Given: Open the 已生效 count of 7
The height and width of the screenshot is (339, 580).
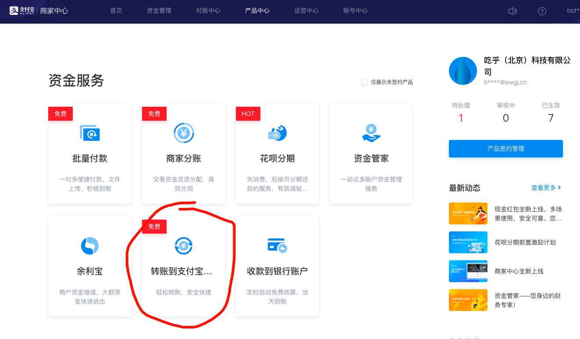Looking at the screenshot, I should pos(551,118).
